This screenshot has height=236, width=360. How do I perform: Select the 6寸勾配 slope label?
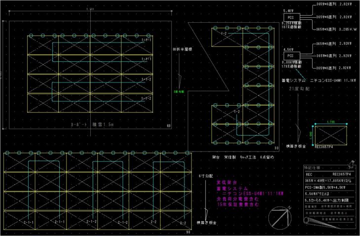tap(206, 176)
